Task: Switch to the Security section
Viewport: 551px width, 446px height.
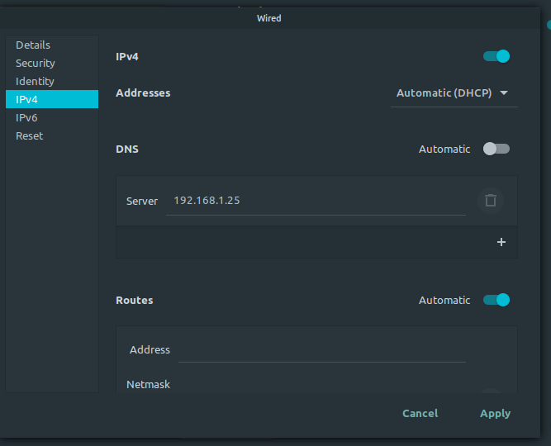Action: click(x=36, y=64)
